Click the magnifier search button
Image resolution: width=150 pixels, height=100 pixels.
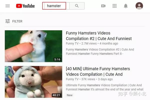[77, 6]
